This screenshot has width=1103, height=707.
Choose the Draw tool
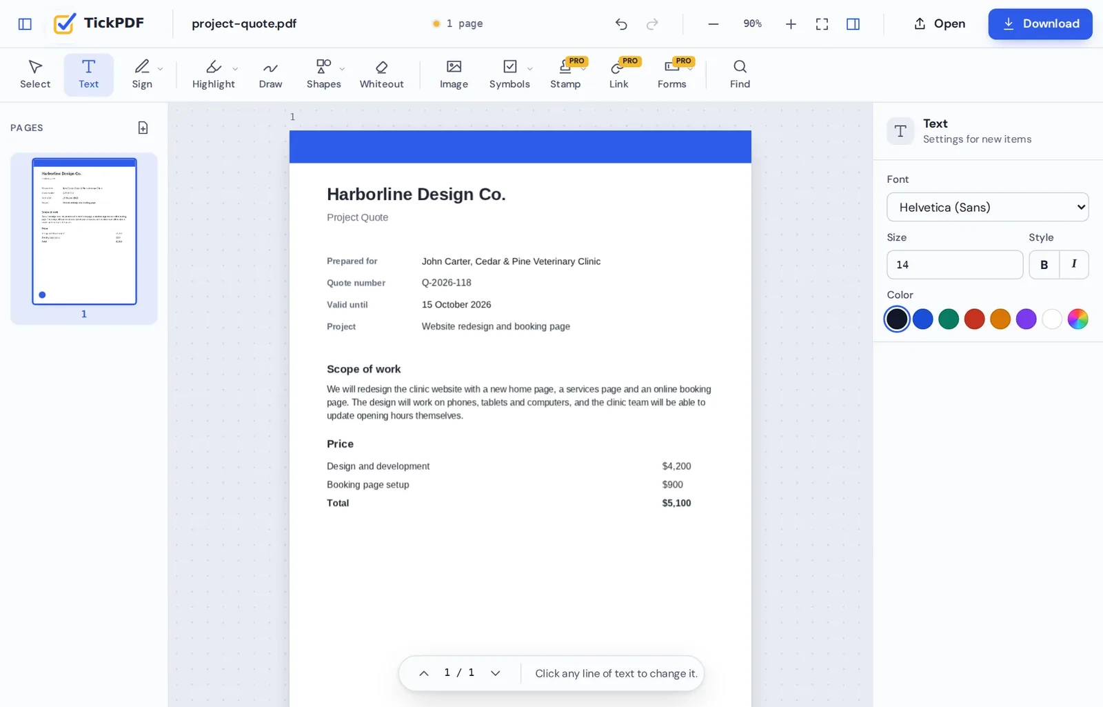[x=270, y=74]
